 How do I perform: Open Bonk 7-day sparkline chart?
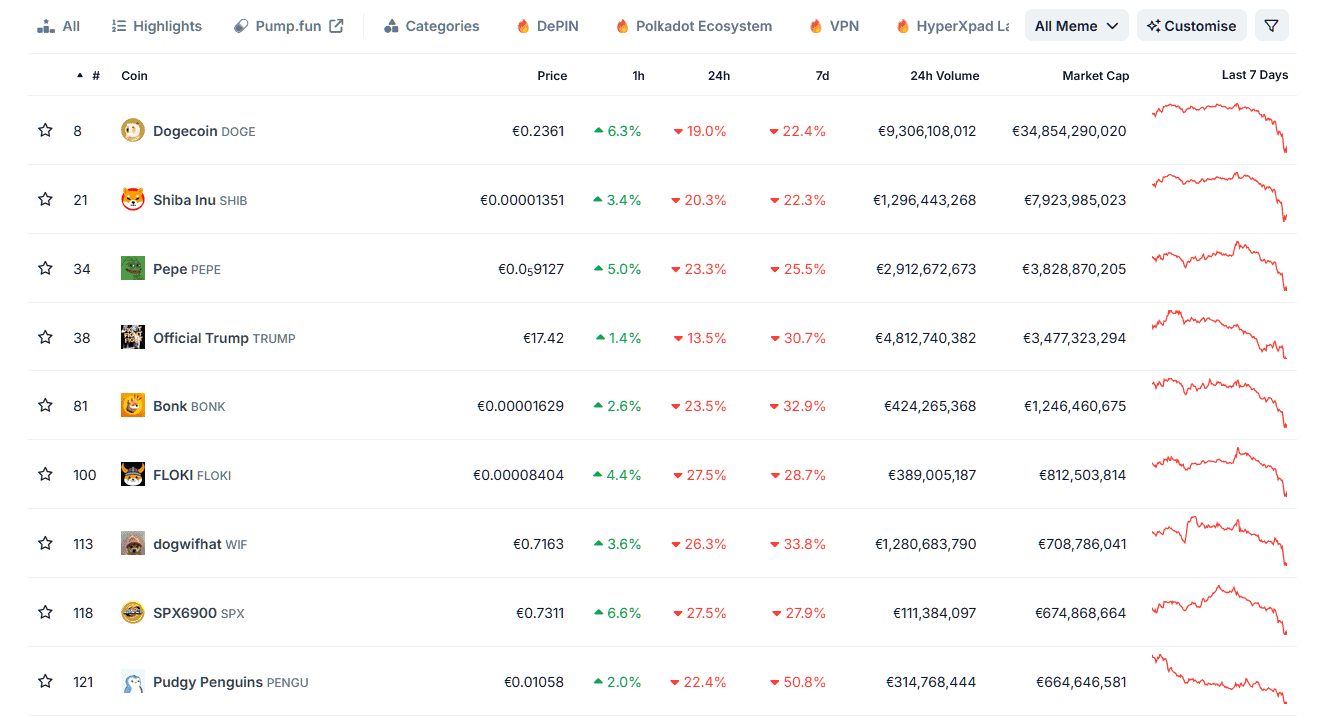1219,403
